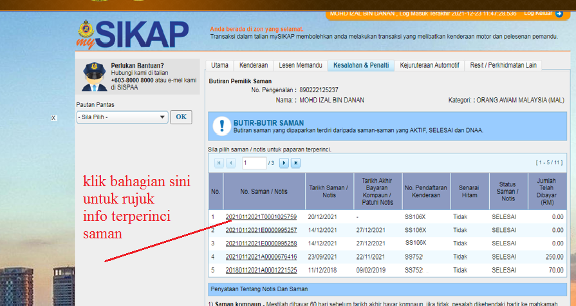Click the Penyataan Tentang Notis Dan Saman heading

[259, 289]
